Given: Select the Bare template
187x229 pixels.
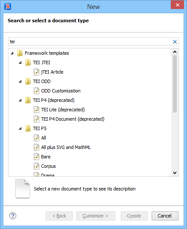Looking at the screenshot, I should (46, 157).
